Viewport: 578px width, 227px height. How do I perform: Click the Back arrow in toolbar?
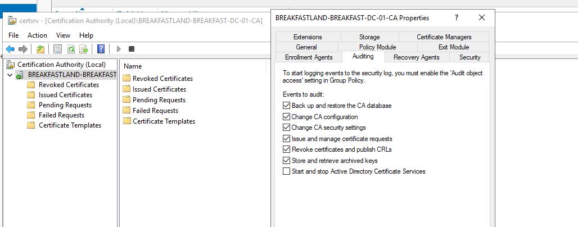coord(10,49)
